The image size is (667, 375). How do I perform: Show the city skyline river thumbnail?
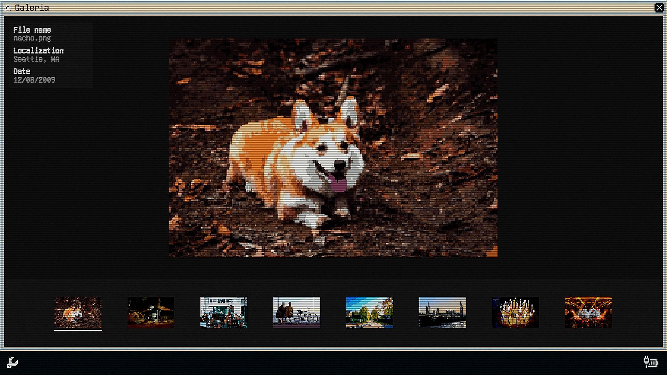tap(443, 312)
